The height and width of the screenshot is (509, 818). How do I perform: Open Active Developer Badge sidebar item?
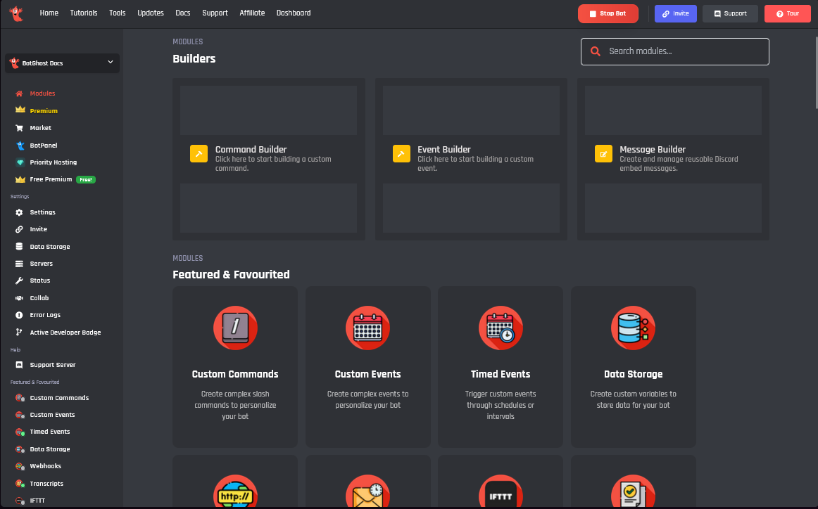65,333
